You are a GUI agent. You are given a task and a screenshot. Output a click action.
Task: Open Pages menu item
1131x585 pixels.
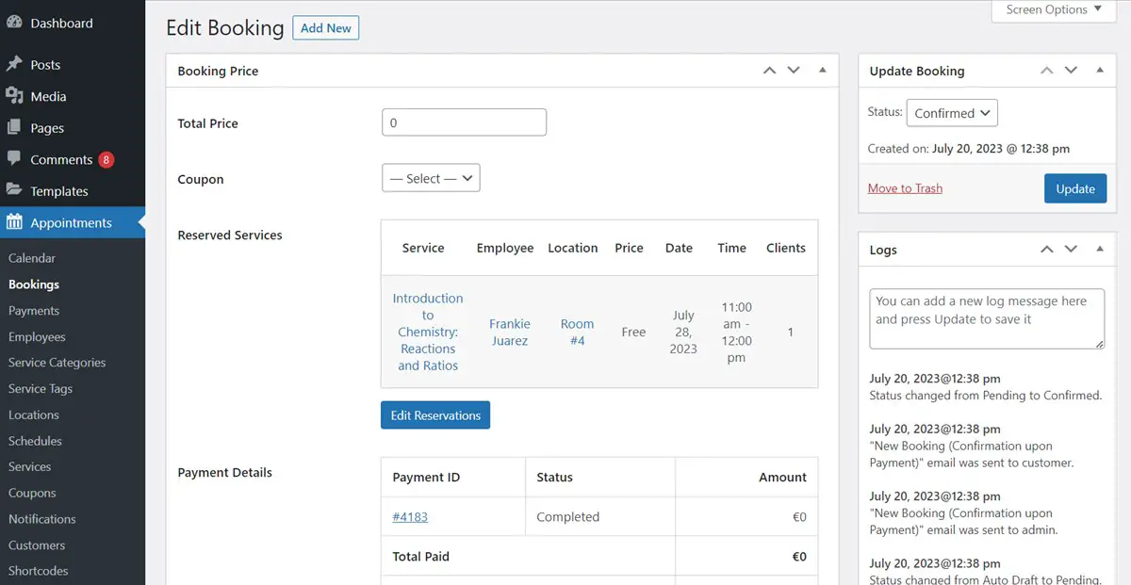pos(47,128)
